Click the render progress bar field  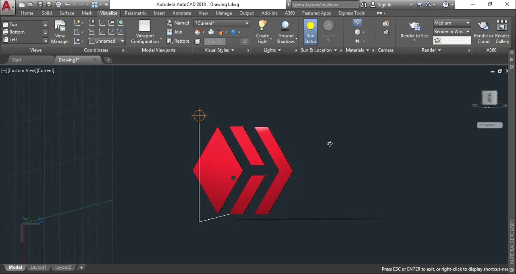(x=452, y=40)
